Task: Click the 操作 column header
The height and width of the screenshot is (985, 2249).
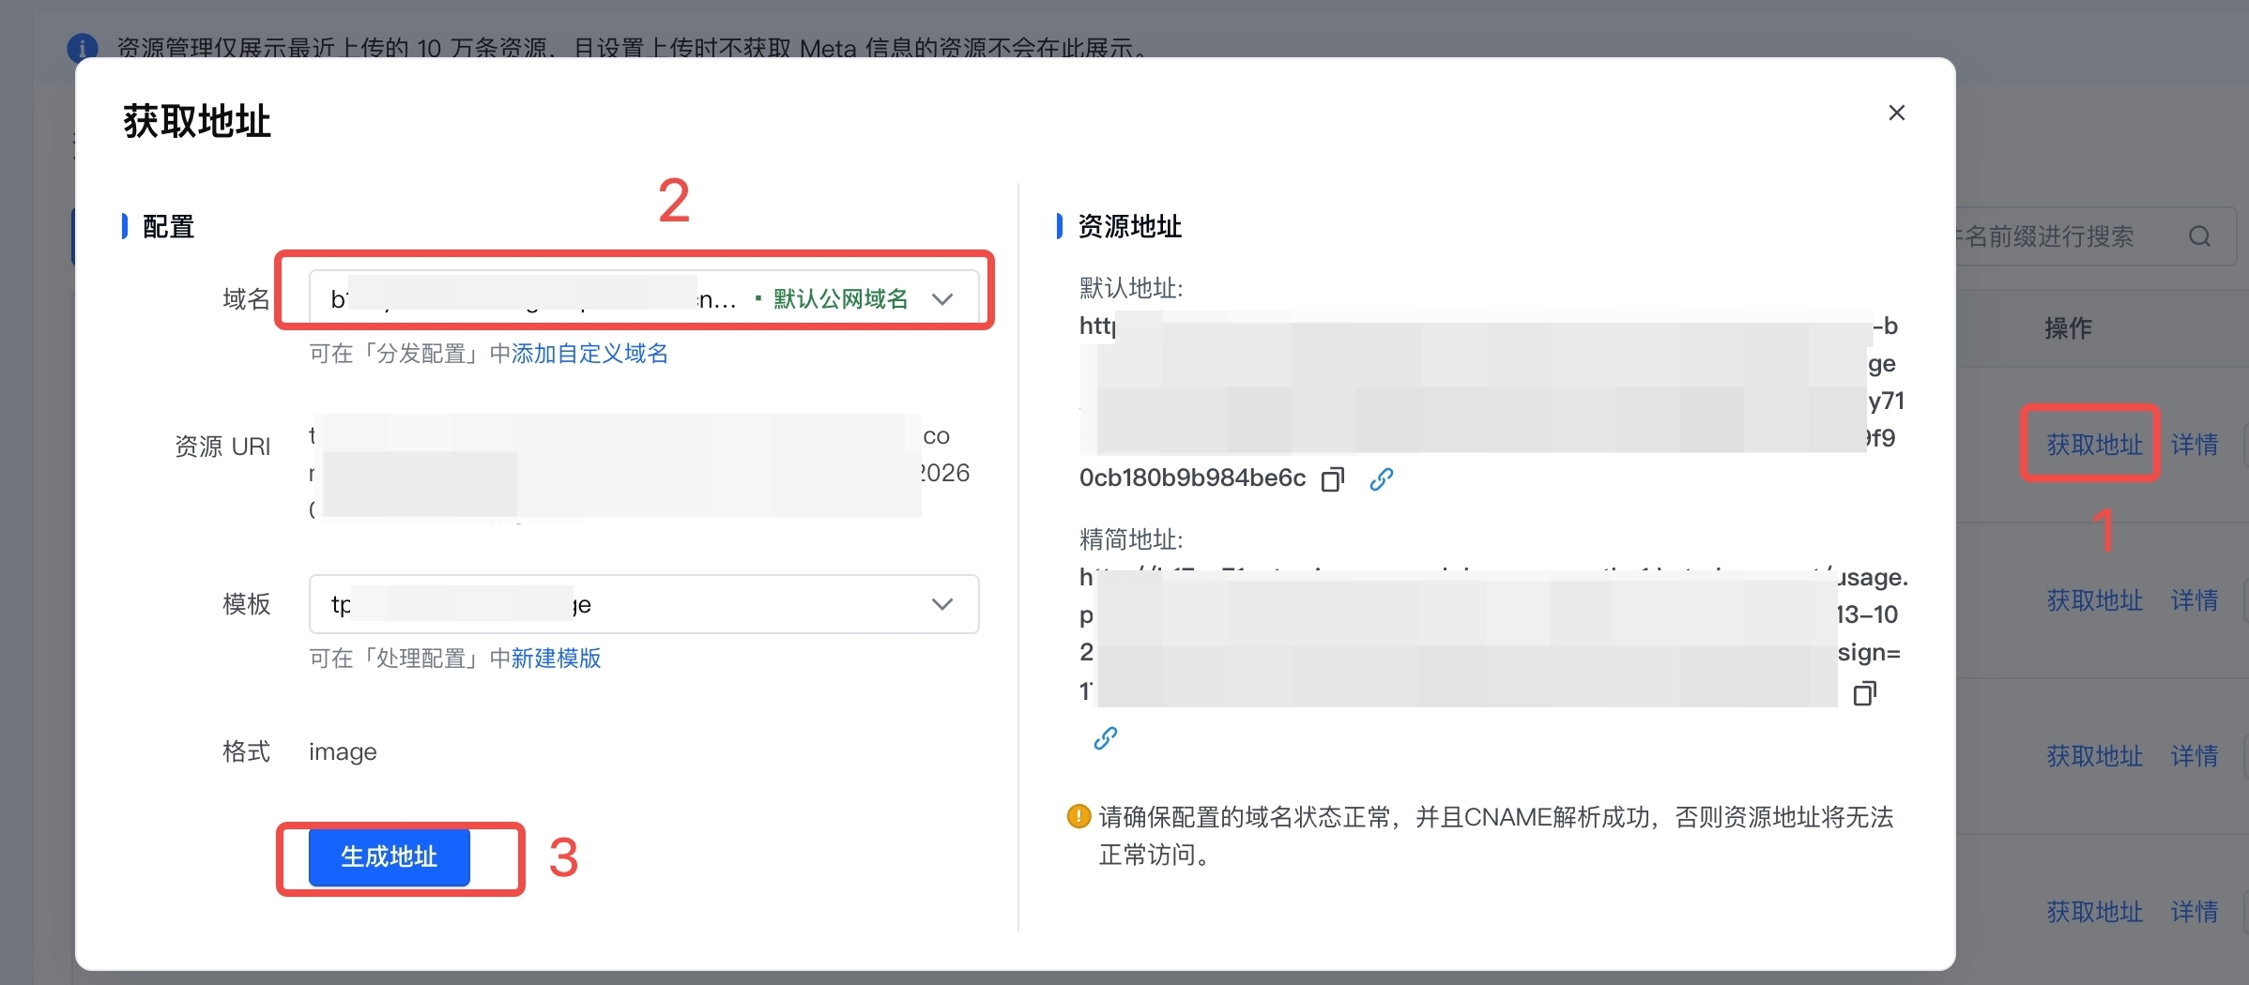Action: pyautogui.click(x=2068, y=328)
